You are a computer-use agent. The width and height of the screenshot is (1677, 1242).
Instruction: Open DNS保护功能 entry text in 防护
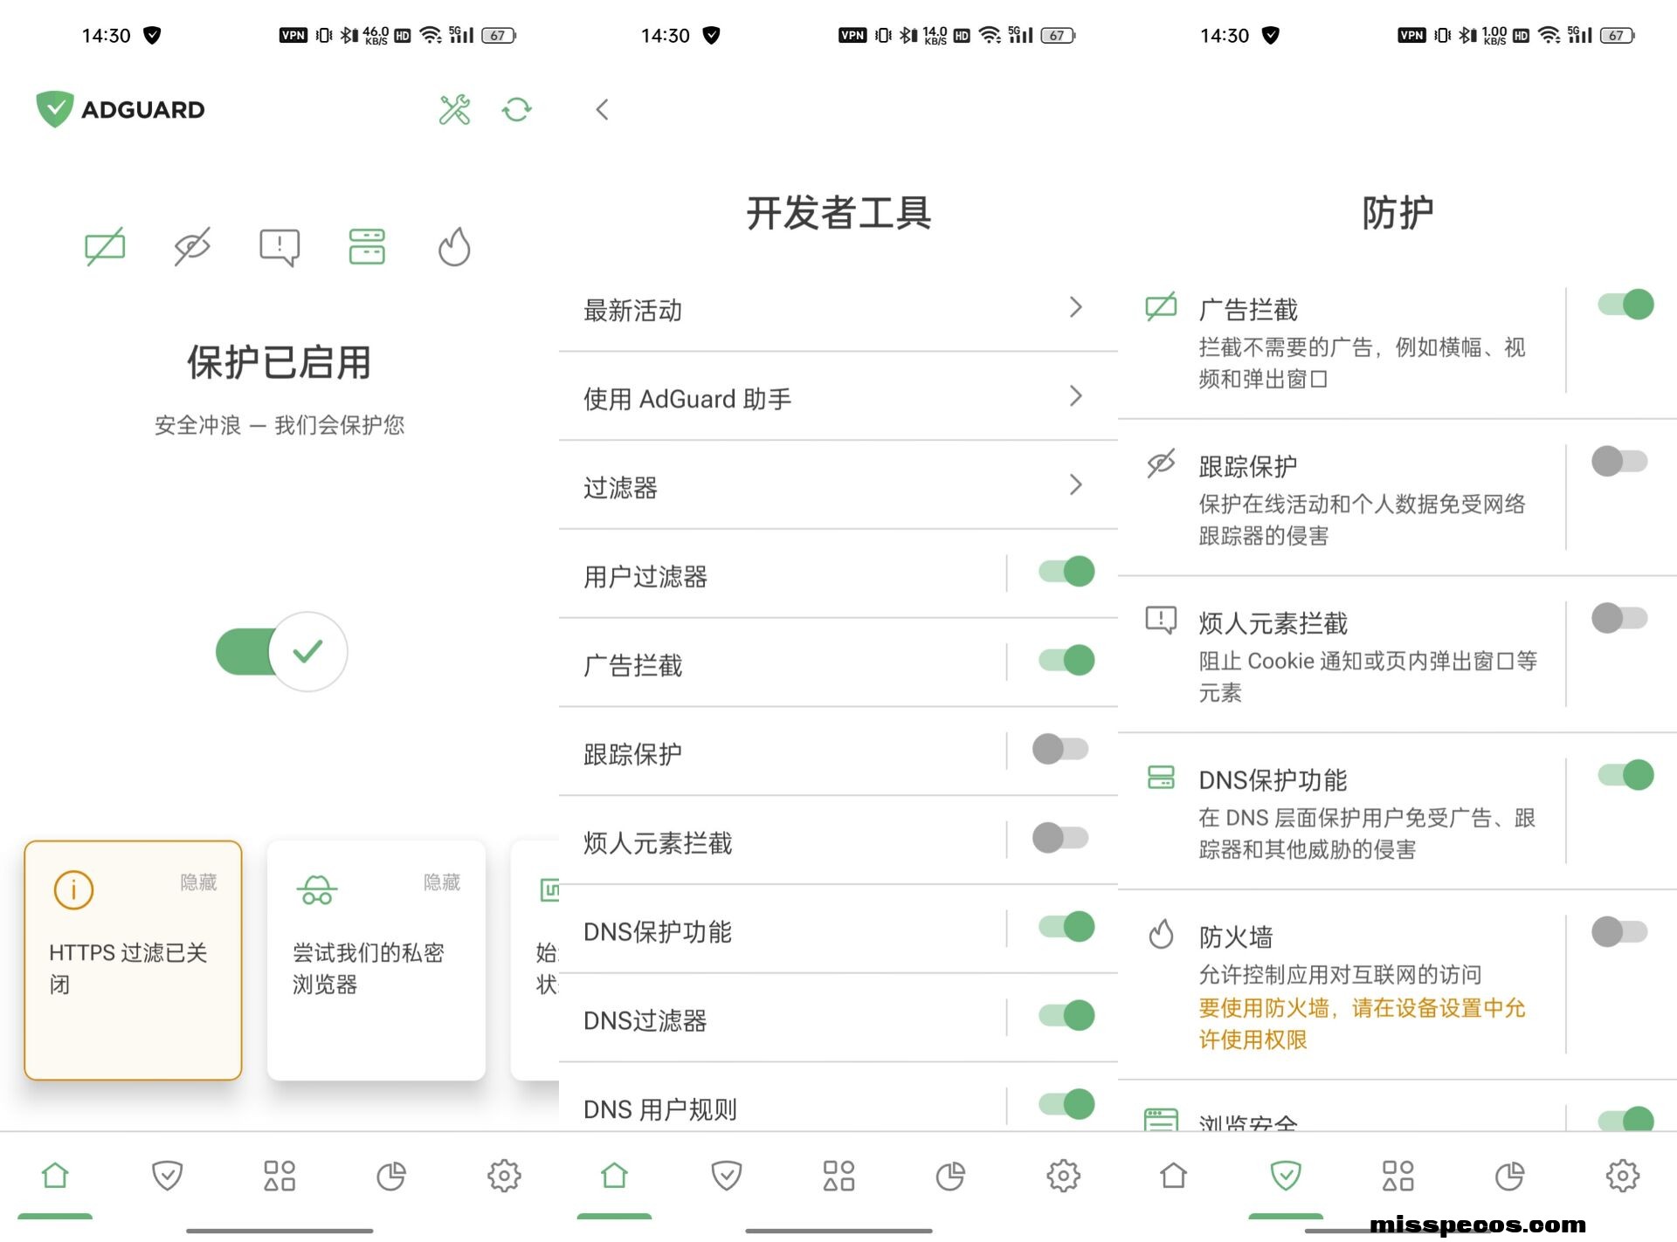click(1273, 780)
